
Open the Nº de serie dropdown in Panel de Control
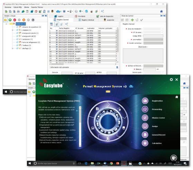pos(153,32)
